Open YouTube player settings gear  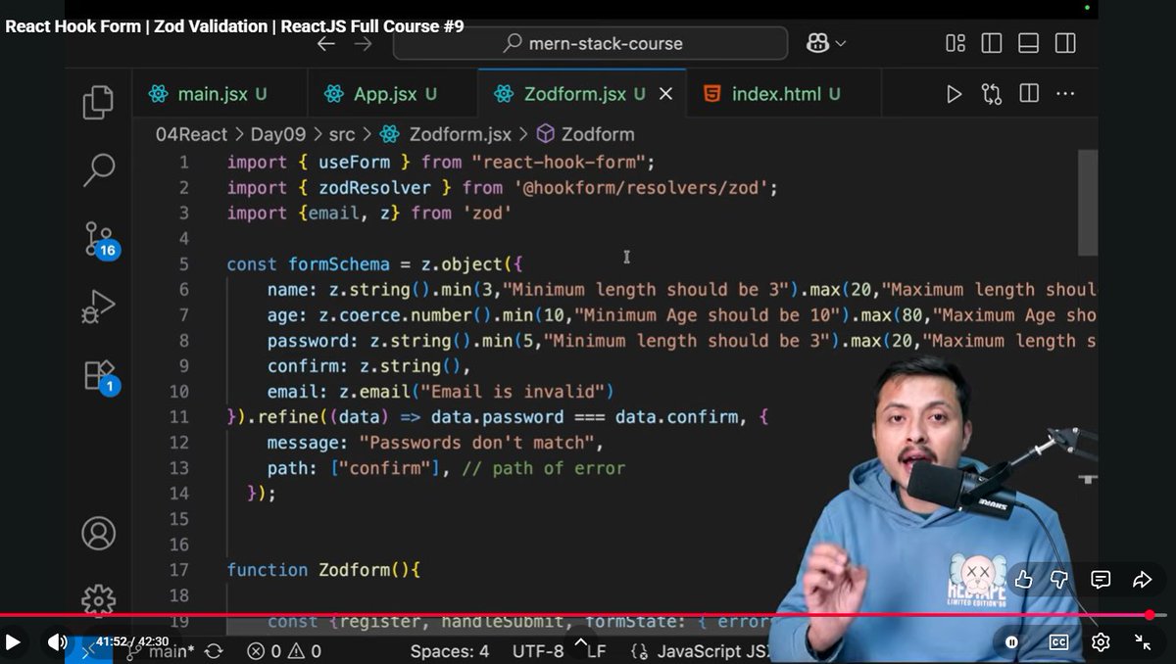(x=1101, y=642)
